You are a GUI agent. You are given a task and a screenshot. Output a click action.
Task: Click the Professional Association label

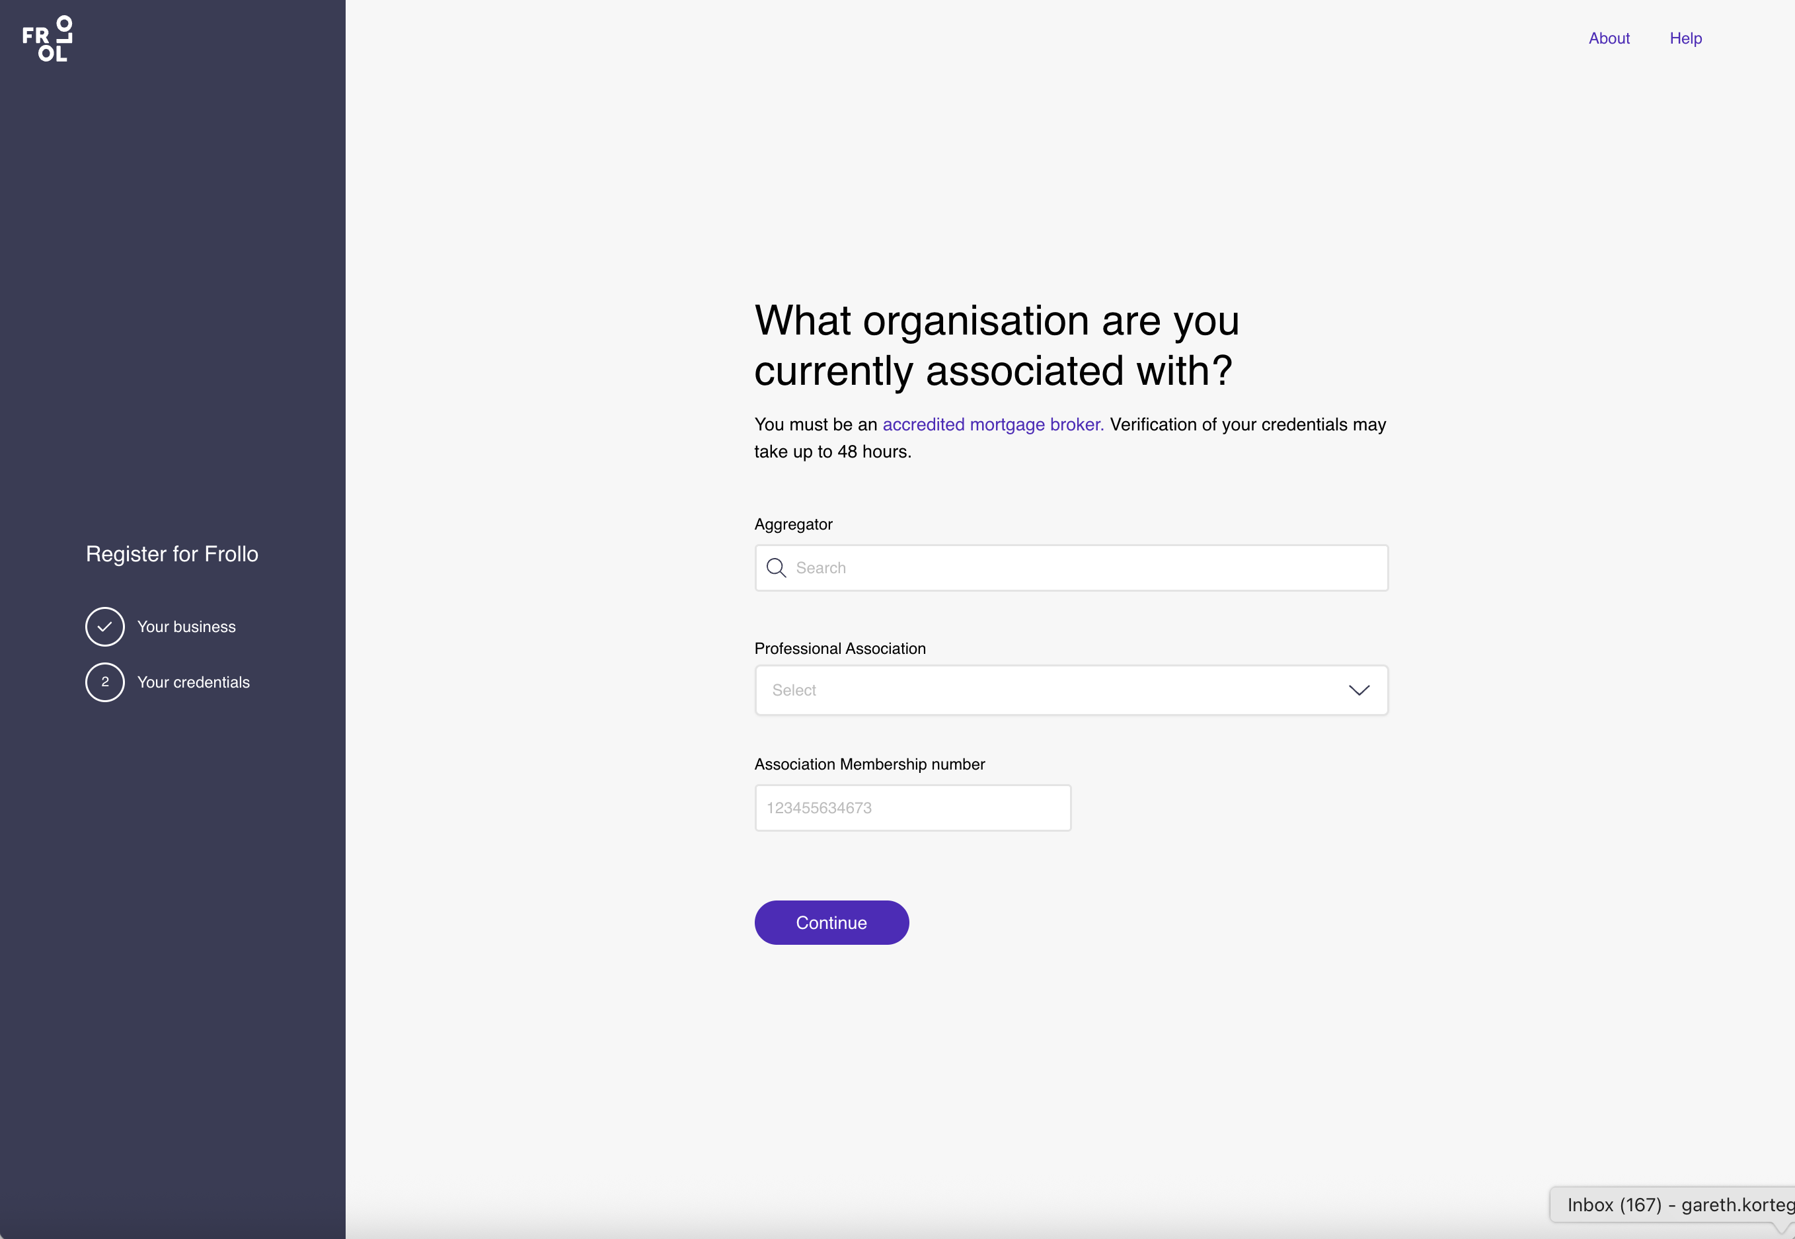[840, 648]
